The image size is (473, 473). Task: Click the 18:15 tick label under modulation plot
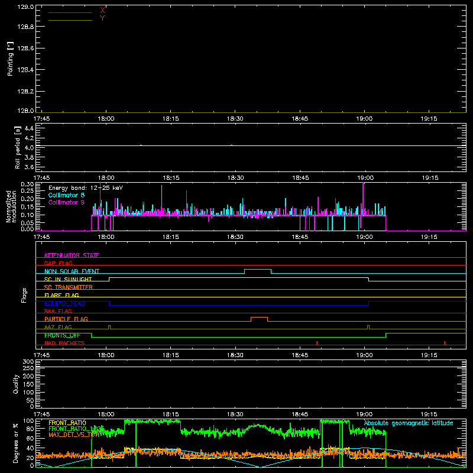tap(170, 237)
